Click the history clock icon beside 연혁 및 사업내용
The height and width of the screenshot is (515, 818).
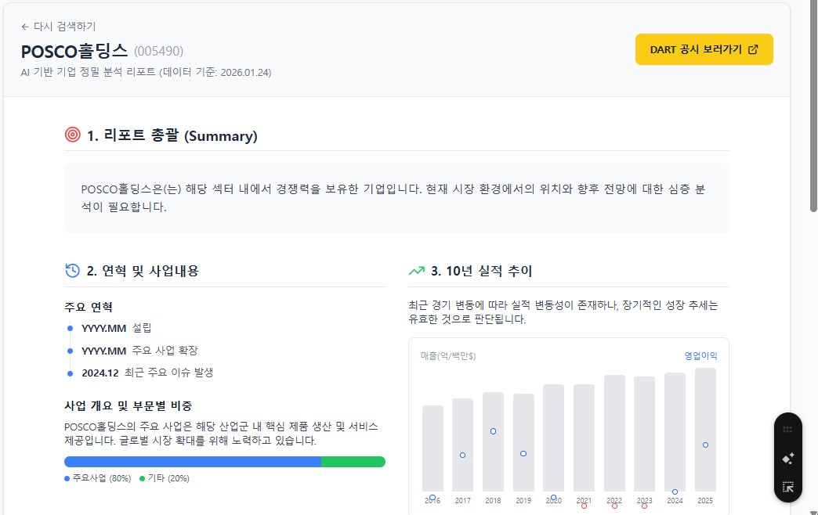[x=73, y=271]
